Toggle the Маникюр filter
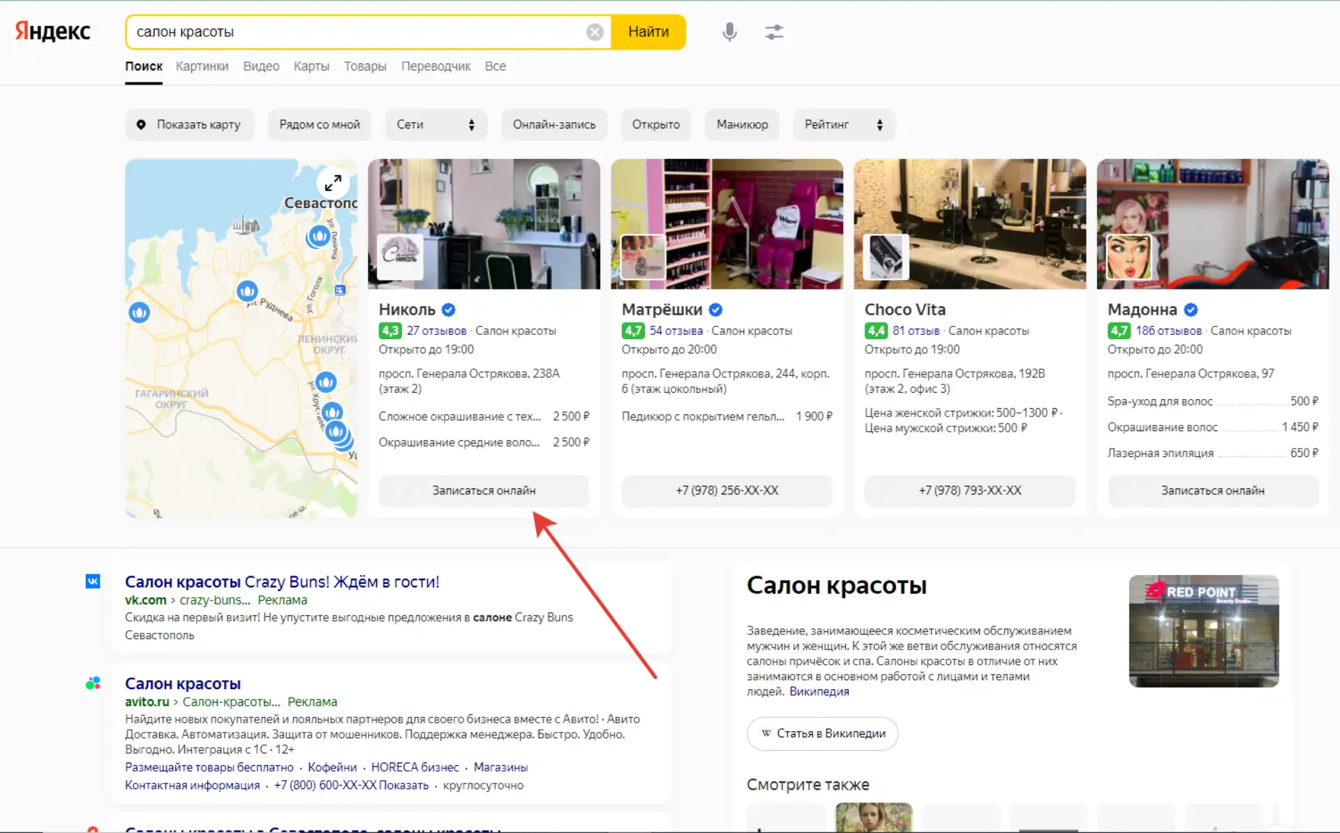The width and height of the screenshot is (1340, 833). tap(742, 125)
